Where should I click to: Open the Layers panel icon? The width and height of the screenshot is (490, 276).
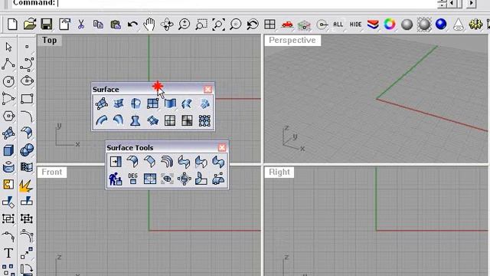(x=373, y=24)
